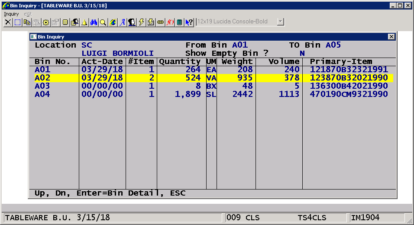Click primary item 121870B32321991
414x225 pixels.
coord(349,70)
